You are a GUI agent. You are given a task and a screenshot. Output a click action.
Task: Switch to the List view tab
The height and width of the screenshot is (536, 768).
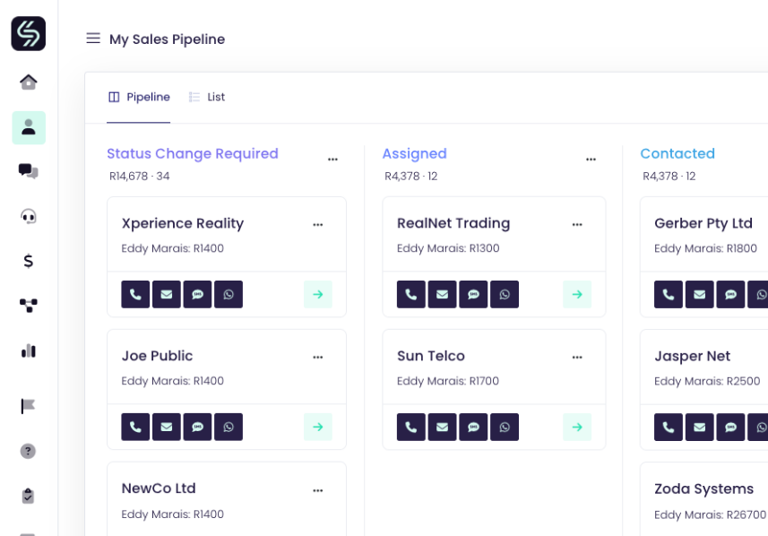pos(207,97)
